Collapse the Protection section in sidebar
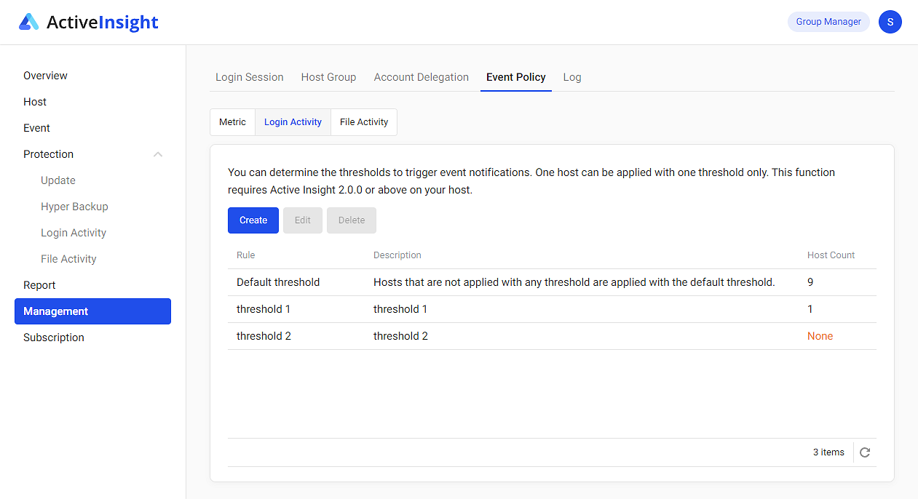This screenshot has width=918, height=499. click(158, 153)
